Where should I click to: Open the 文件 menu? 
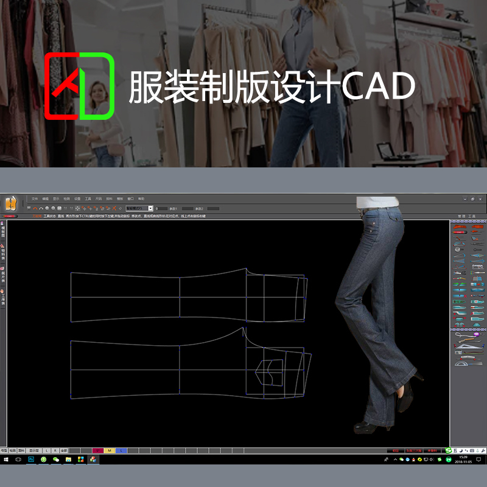(x=35, y=199)
